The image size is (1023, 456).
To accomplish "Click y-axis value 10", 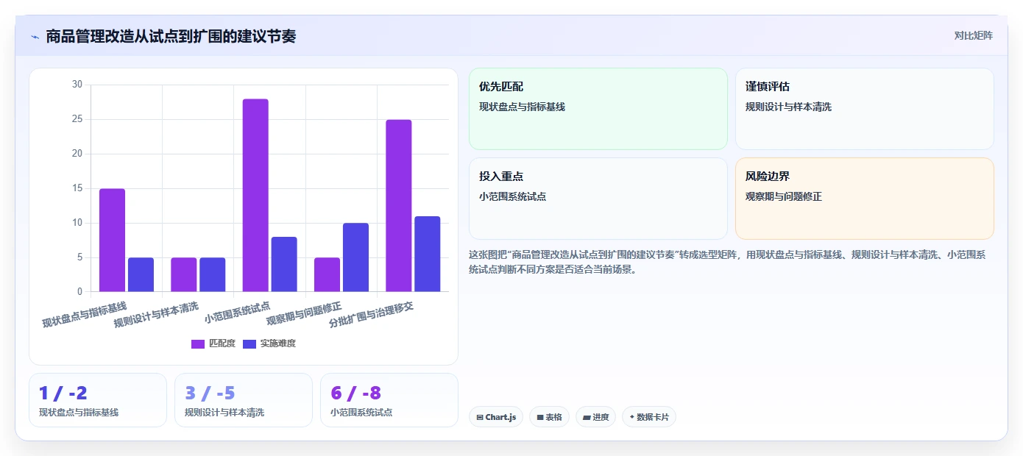I will [x=77, y=223].
